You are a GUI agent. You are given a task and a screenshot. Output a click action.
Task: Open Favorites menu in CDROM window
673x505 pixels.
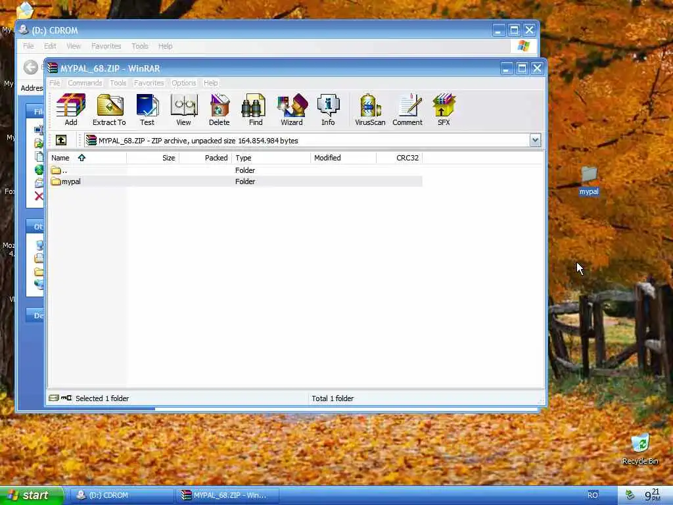point(106,46)
